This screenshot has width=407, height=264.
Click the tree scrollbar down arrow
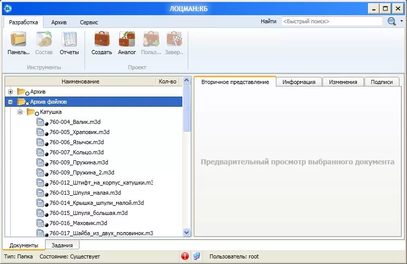click(x=186, y=232)
